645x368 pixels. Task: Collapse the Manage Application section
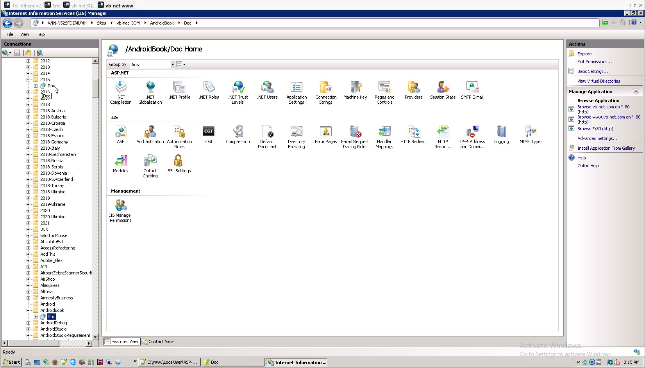pos(636,91)
